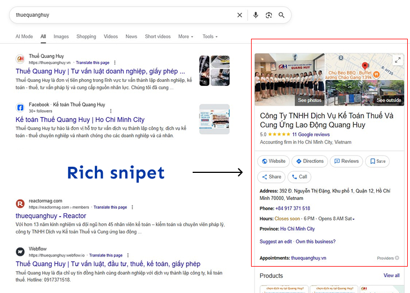The width and height of the screenshot is (410, 293).
Task: Click the Share button
Action: click(x=271, y=177)
